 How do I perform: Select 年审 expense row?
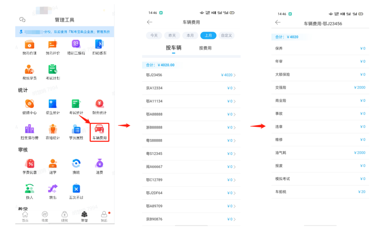click(320, 61)
